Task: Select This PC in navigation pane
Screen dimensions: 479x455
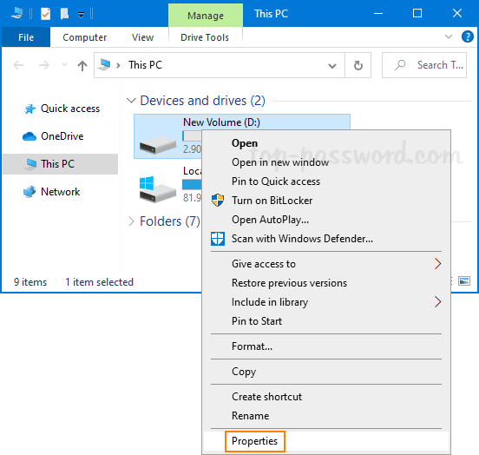Action: coord(60,164)
